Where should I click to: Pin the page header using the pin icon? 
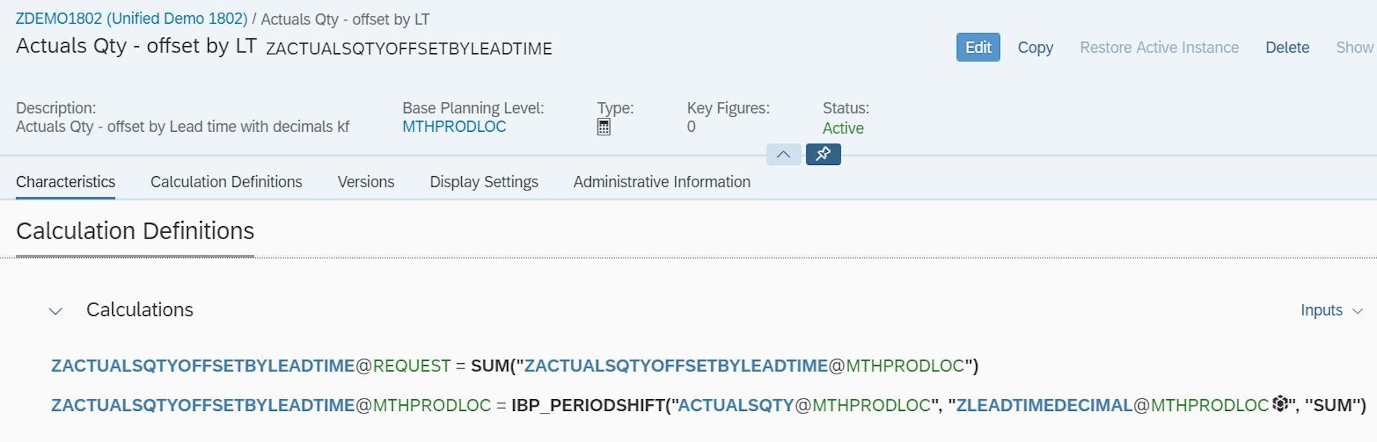822,154
